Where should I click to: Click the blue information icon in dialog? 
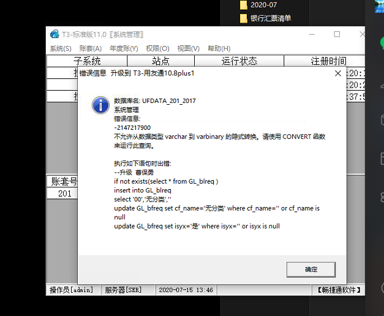(100, 105)
